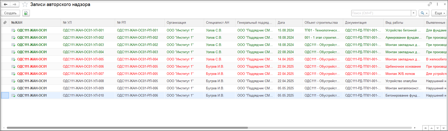Viewport: 448px width, 131px height.
Task: Click the right arrow of horizontal scrollbar
Action: coord(415,128)
